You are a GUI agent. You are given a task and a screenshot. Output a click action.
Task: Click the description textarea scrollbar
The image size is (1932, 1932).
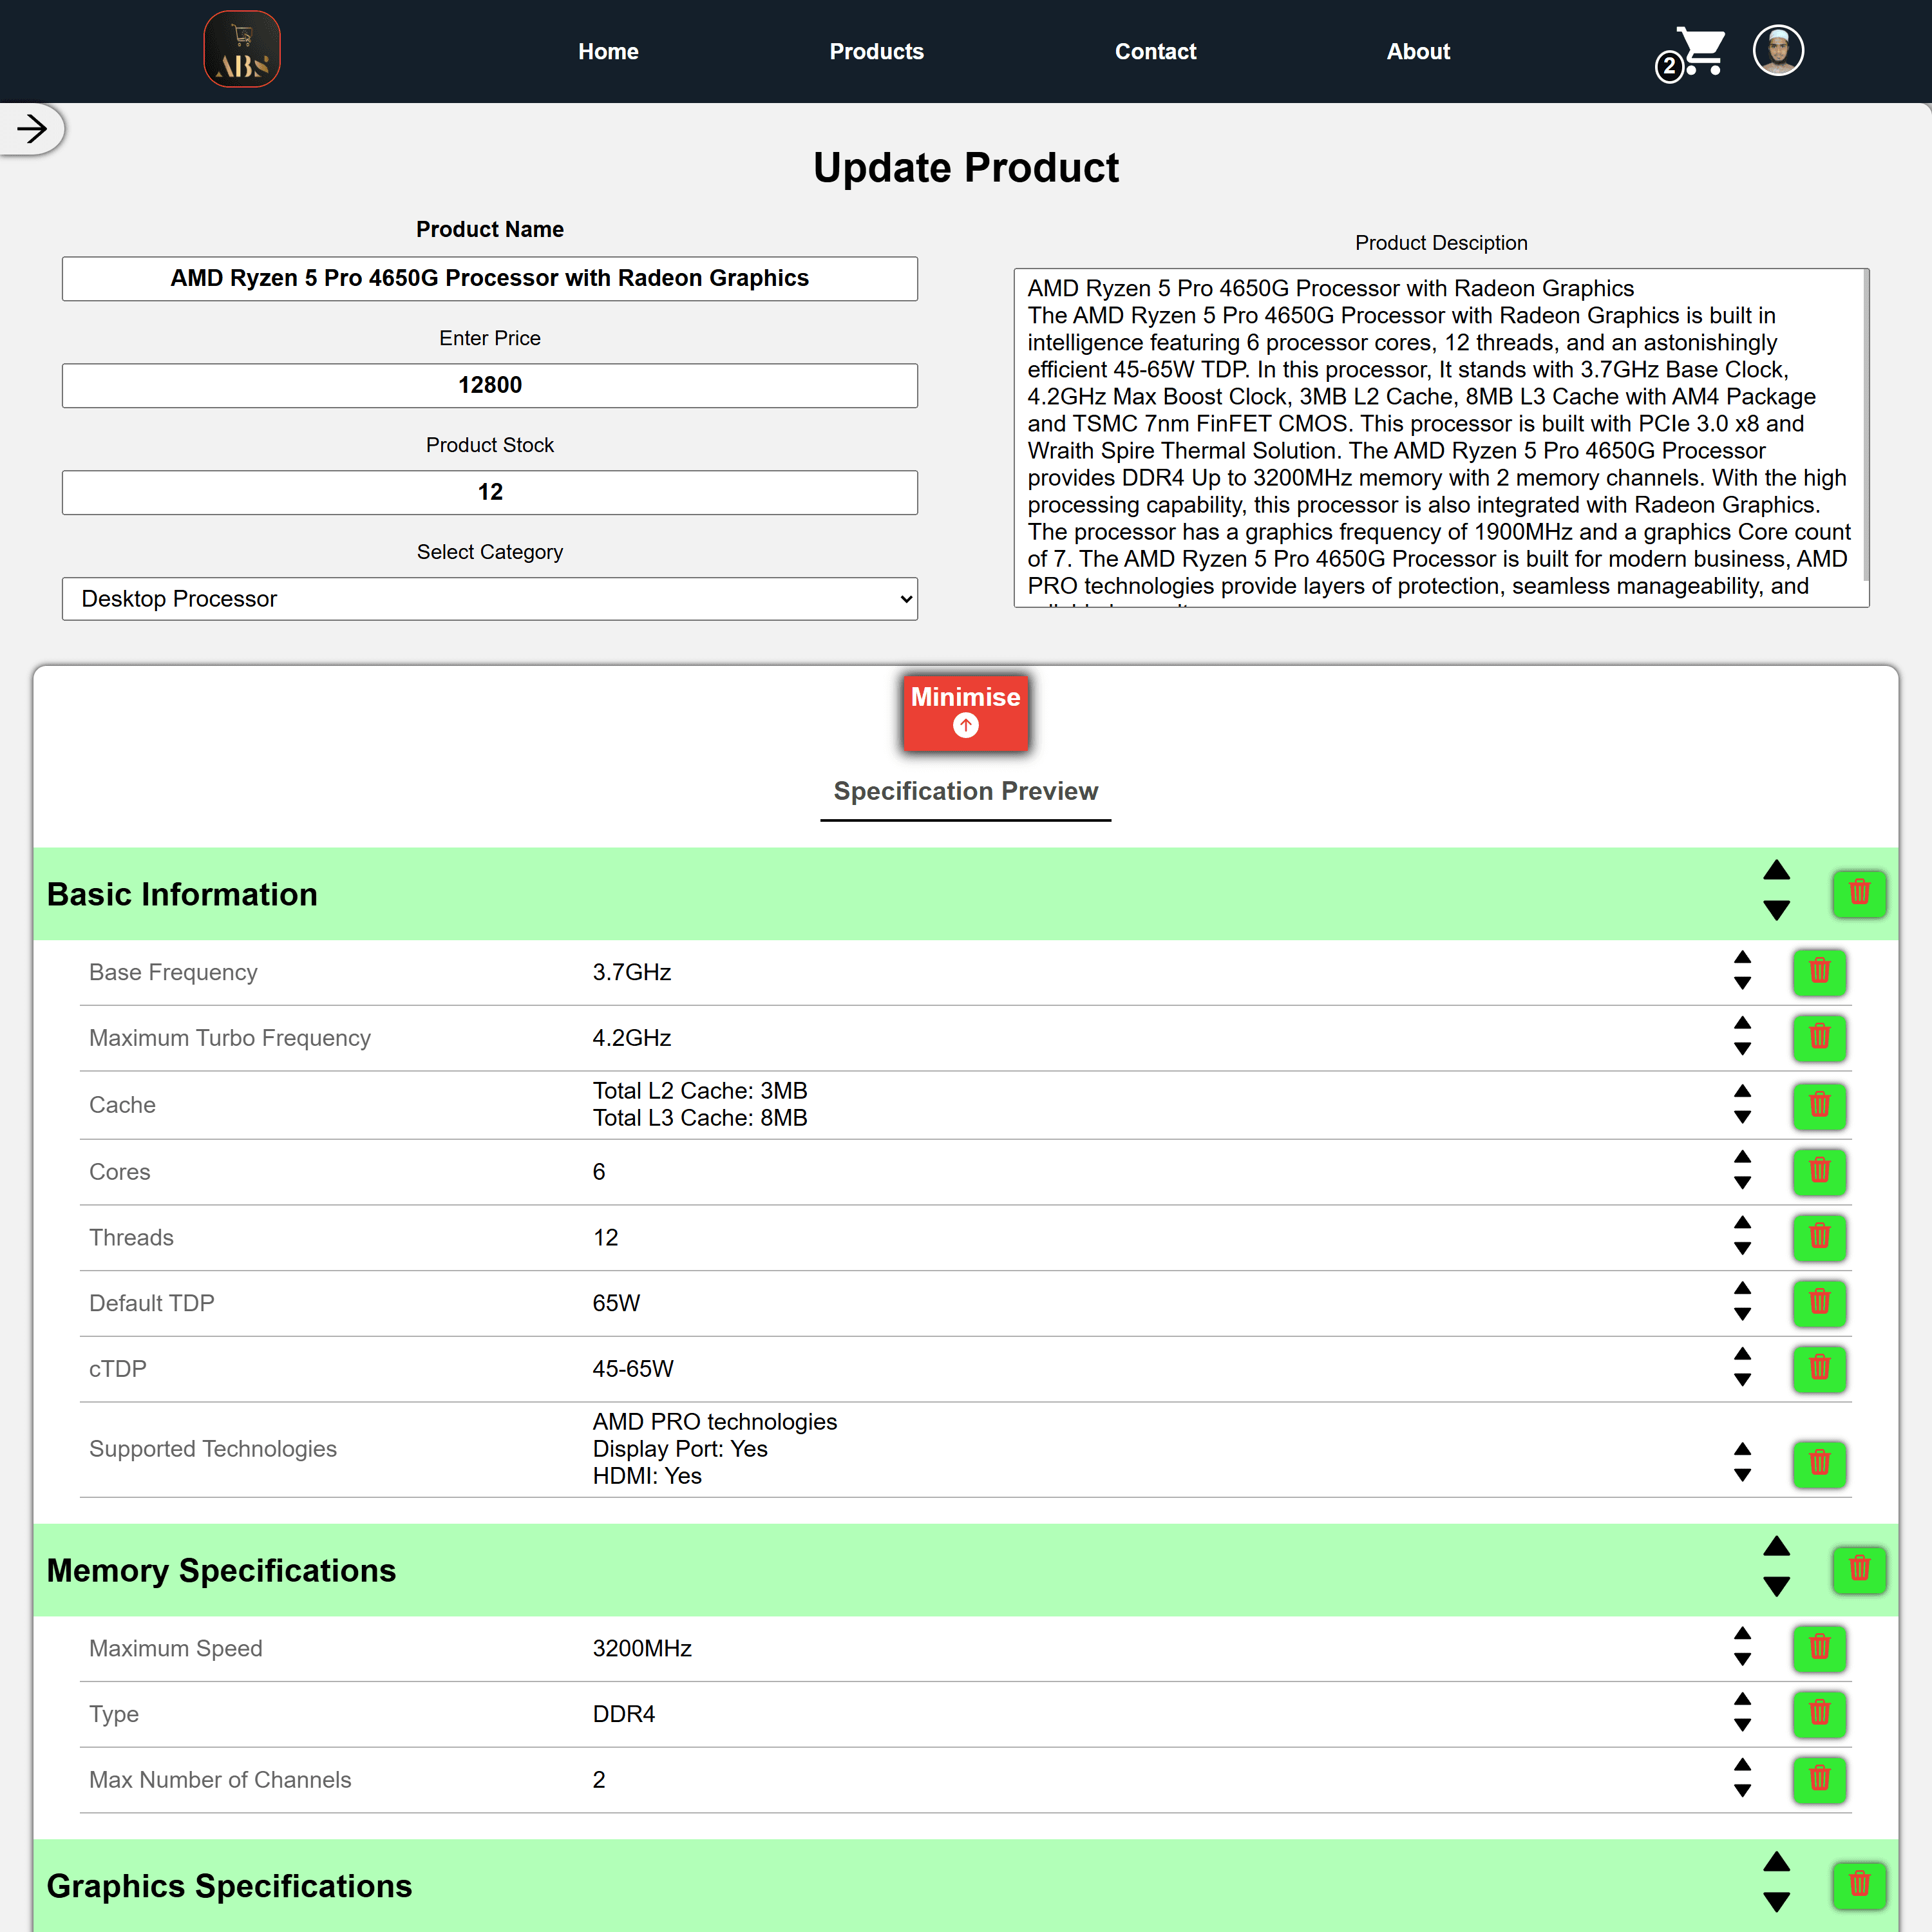pos(1865,425)
